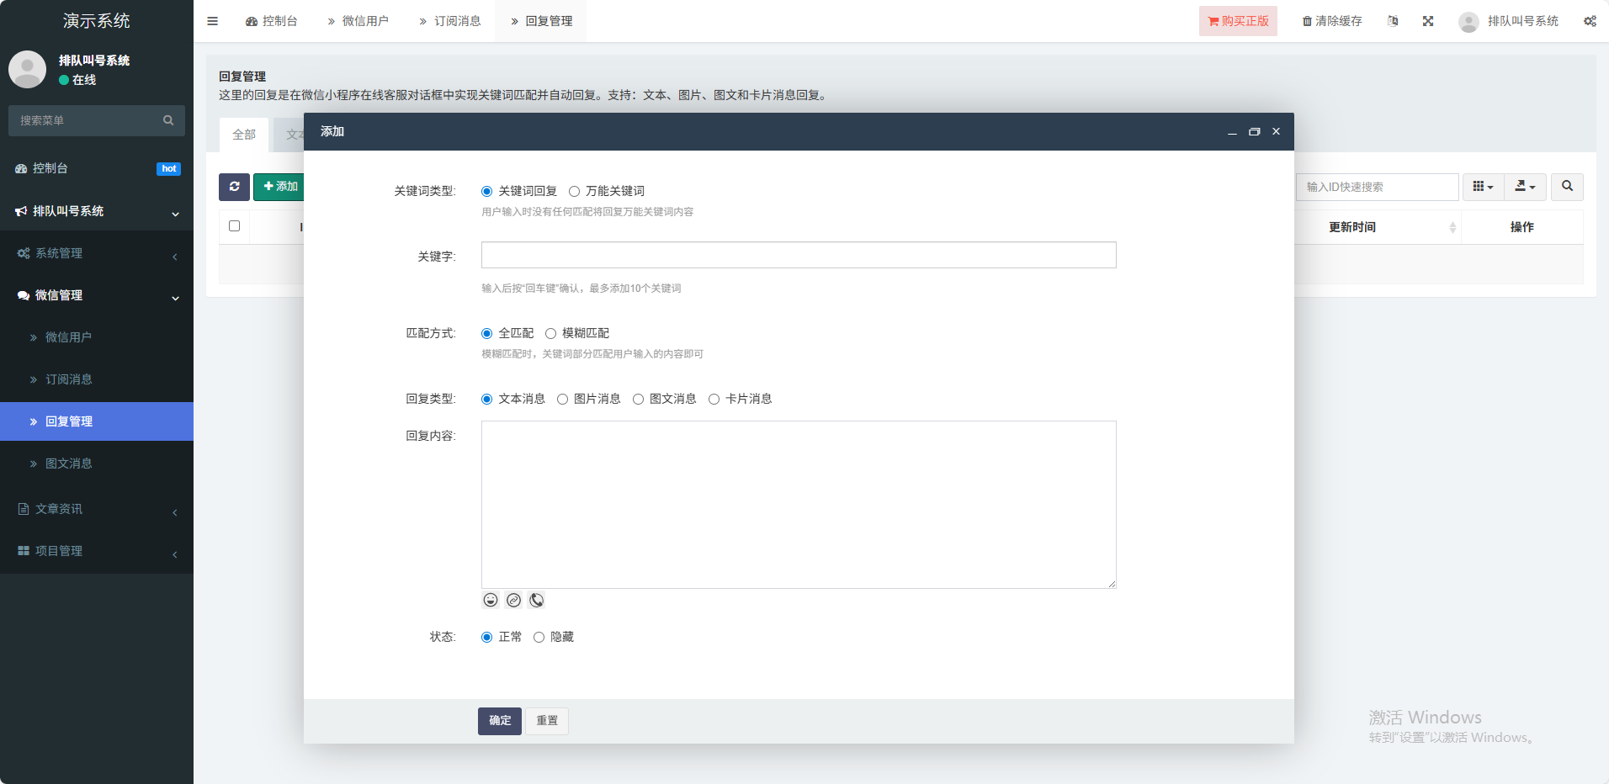Expand the 文章资讯 sidebar section
The width and height of the screenshot is (1609, 784).
97,509
